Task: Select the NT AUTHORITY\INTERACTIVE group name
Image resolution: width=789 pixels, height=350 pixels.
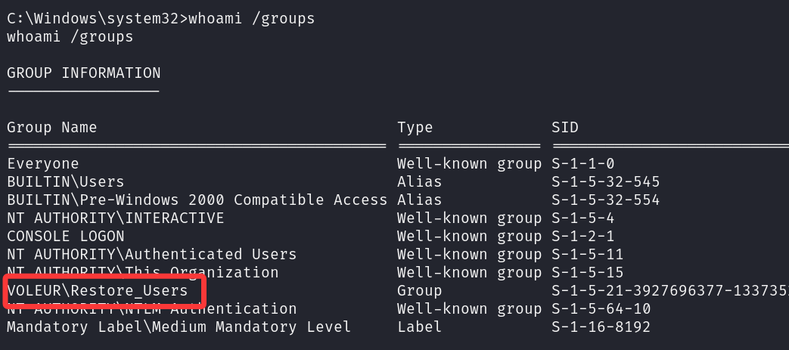Action: click(115, 218)
